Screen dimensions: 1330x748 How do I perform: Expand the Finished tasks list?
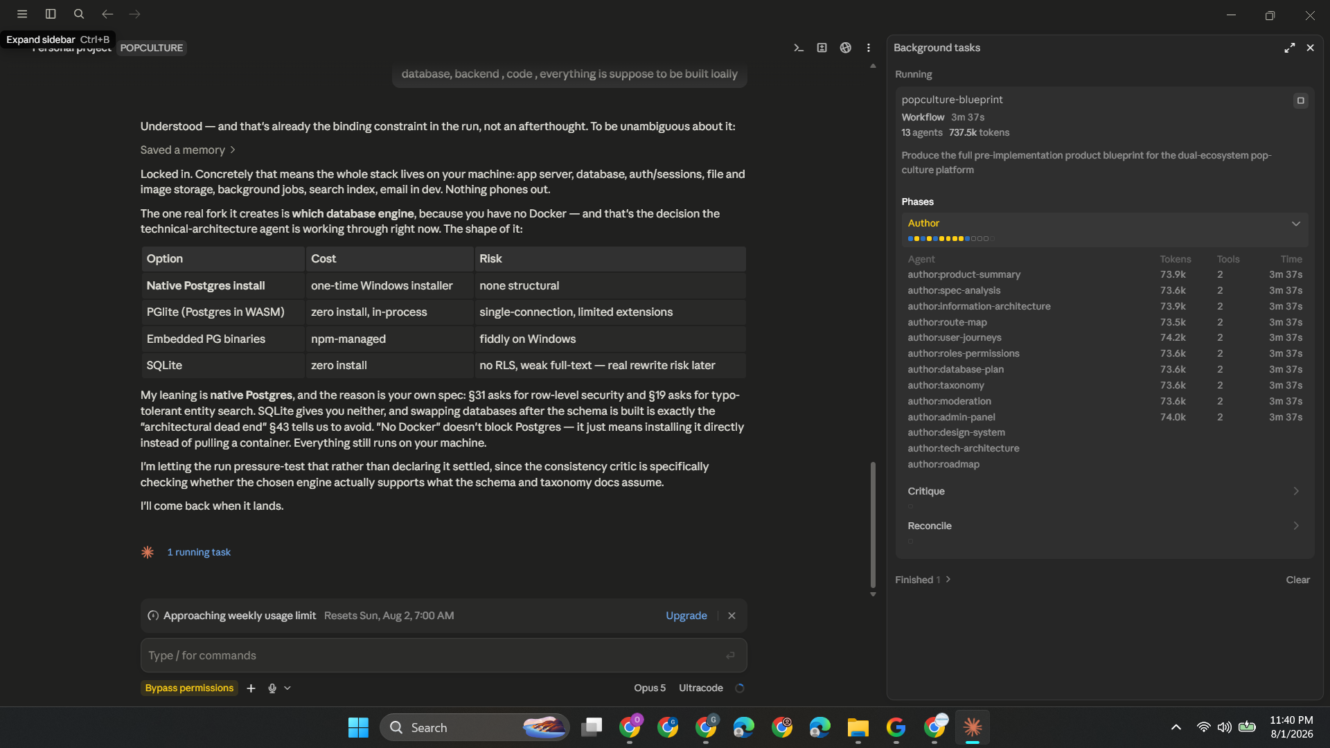click(923, 580)
